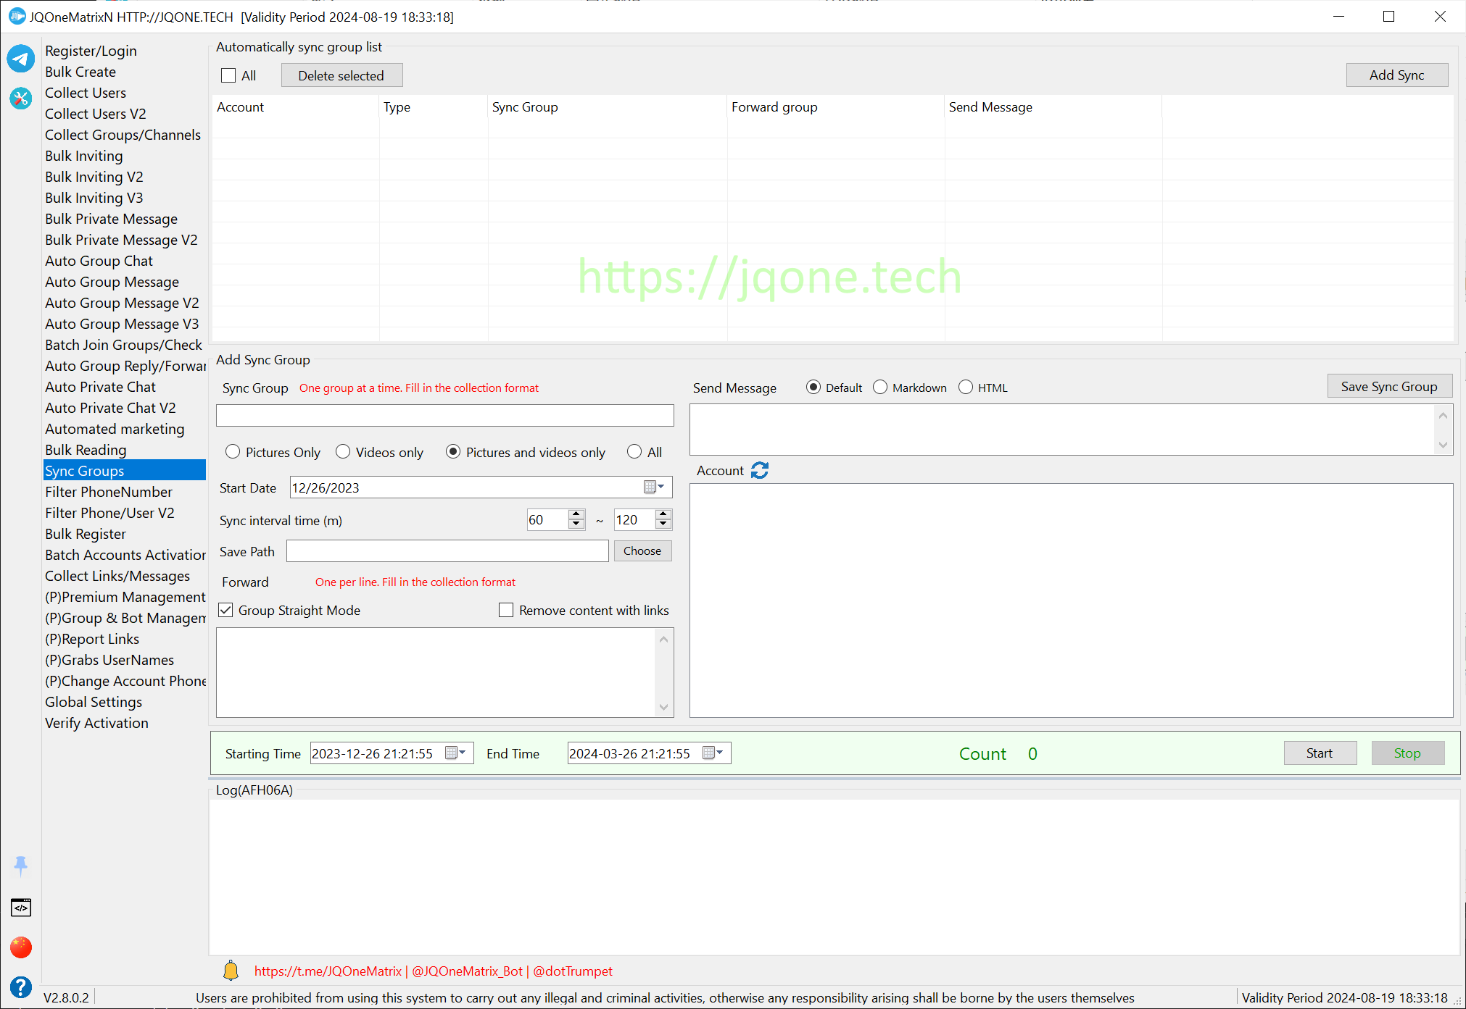
Task: Choose Default message format
Action: click(813, 388)
